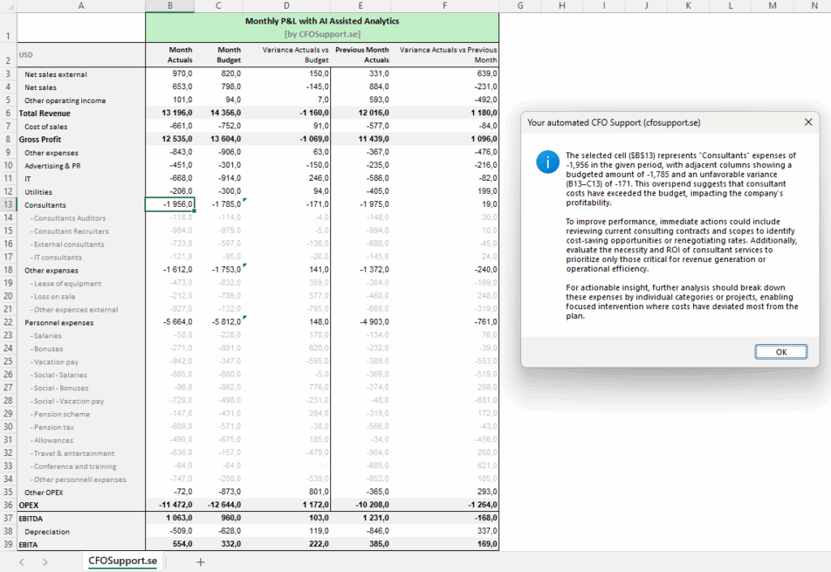Click the plus icon to add new sheet
Viewport: 831px width, 572px height.
200,561
